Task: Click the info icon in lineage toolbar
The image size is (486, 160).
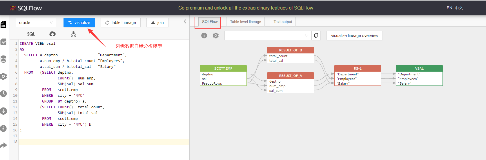Action: click(204, 36)
